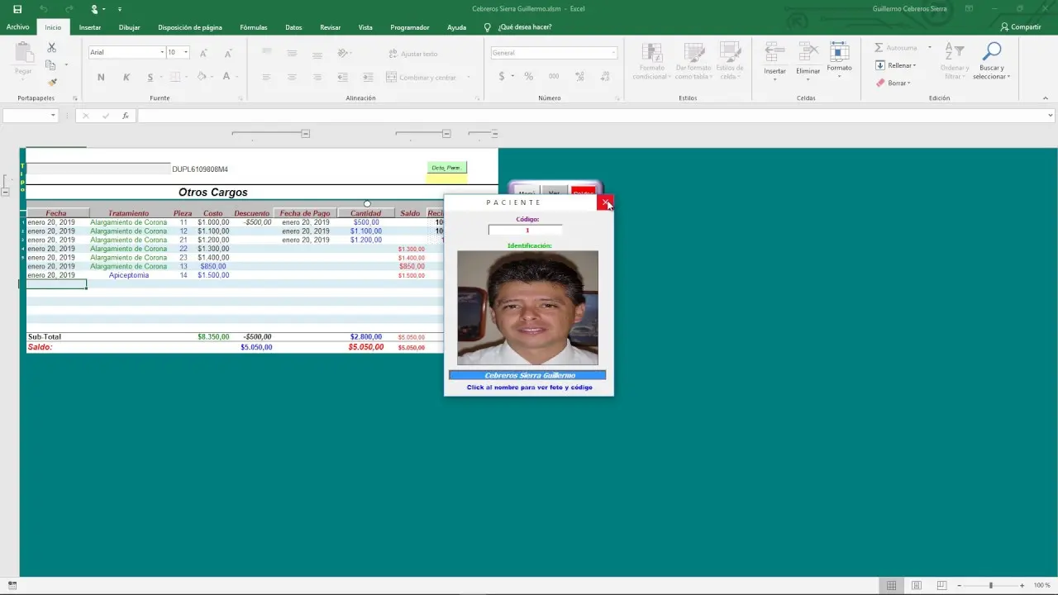Open the Archivo menu
1058x595 pixels.
coord(18,27)
